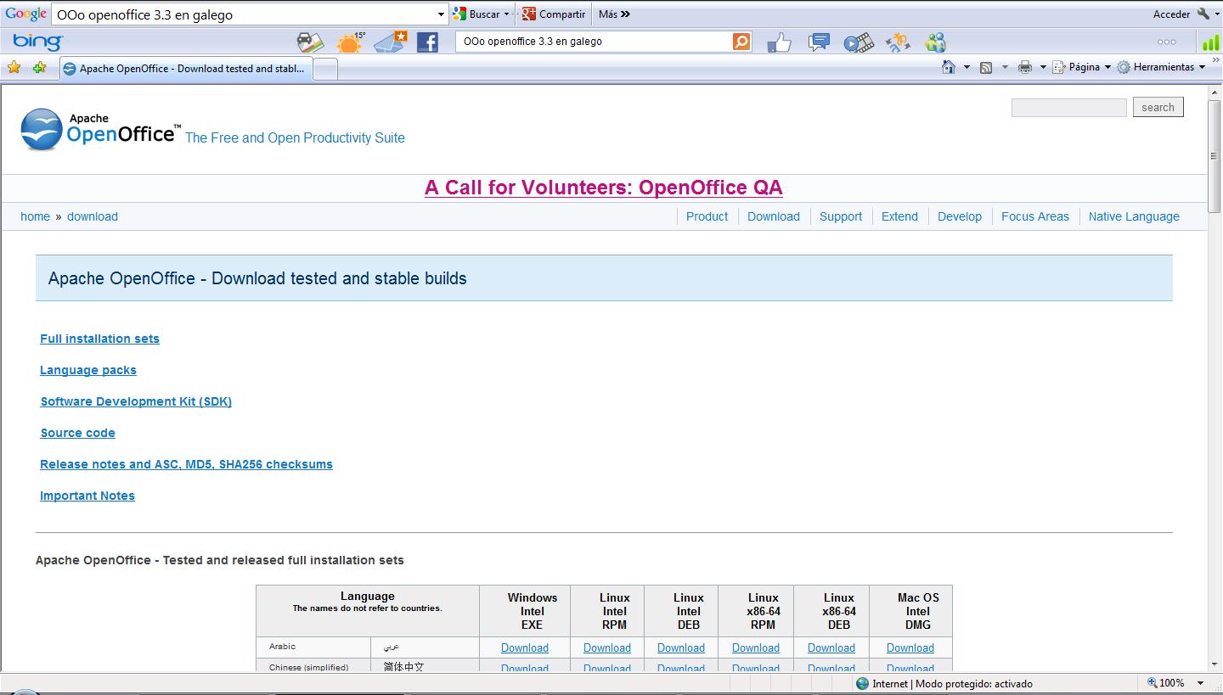Viewport: 1223px width, 695px height.
Task: Open the weather sun icon in Bing toolbar
Action: tap(349, 42)
